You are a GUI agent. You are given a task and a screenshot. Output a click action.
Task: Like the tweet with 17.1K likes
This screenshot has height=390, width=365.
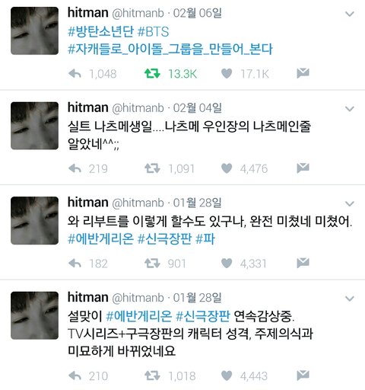pos(227,74)
